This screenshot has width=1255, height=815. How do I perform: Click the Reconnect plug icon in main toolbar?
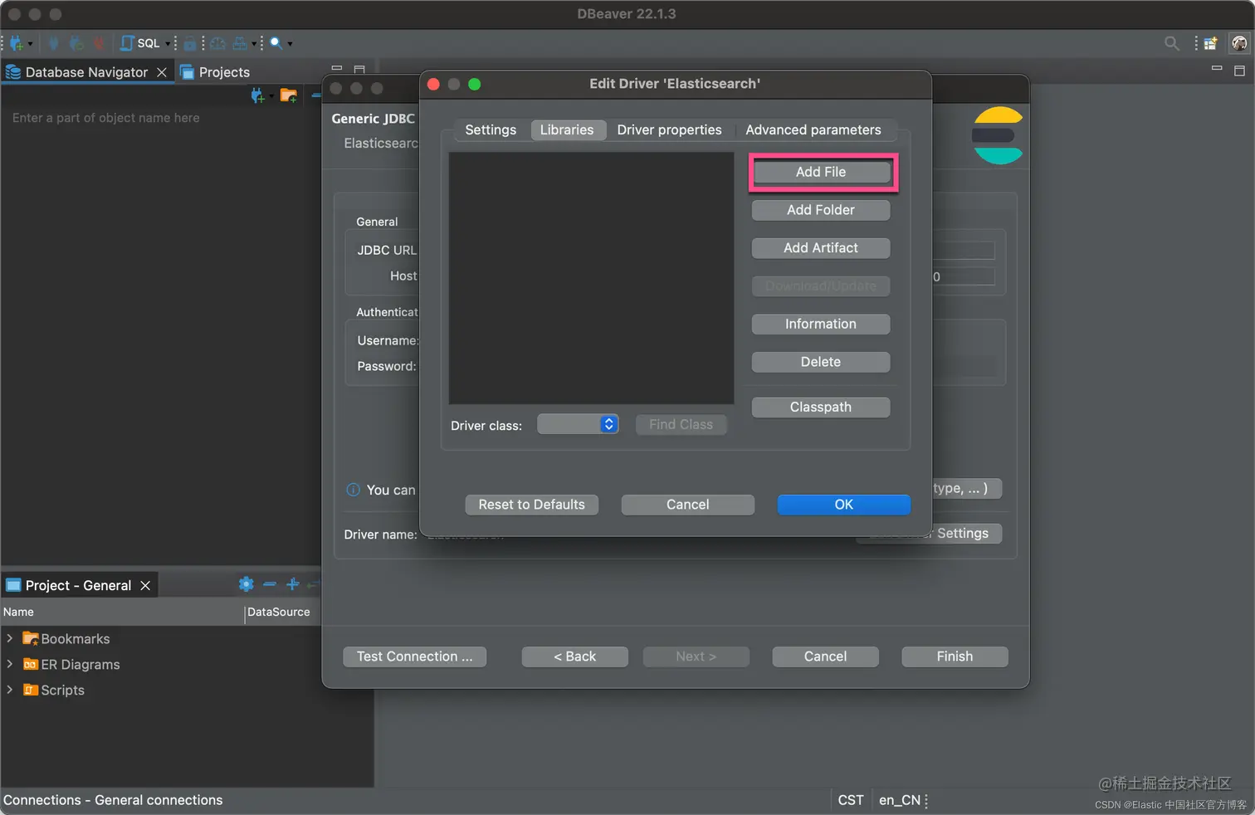click(x=76, y=43)
